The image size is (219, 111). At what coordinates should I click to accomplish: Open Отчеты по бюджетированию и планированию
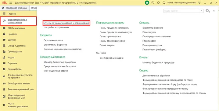(x=66, y=23)
